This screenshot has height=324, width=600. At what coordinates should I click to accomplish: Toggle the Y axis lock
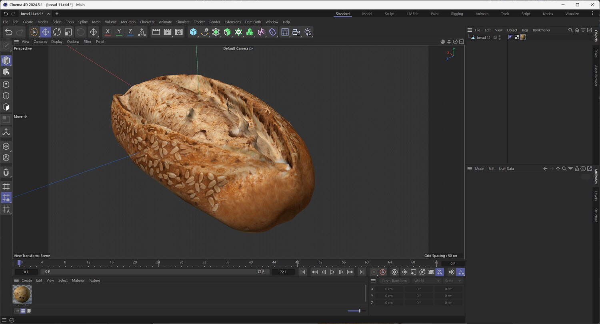(x=119, y=32)
